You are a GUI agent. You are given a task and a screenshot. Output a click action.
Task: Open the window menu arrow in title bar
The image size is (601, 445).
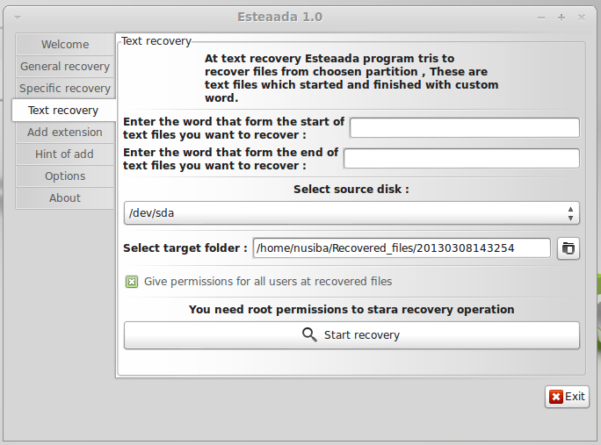[18, 17]
